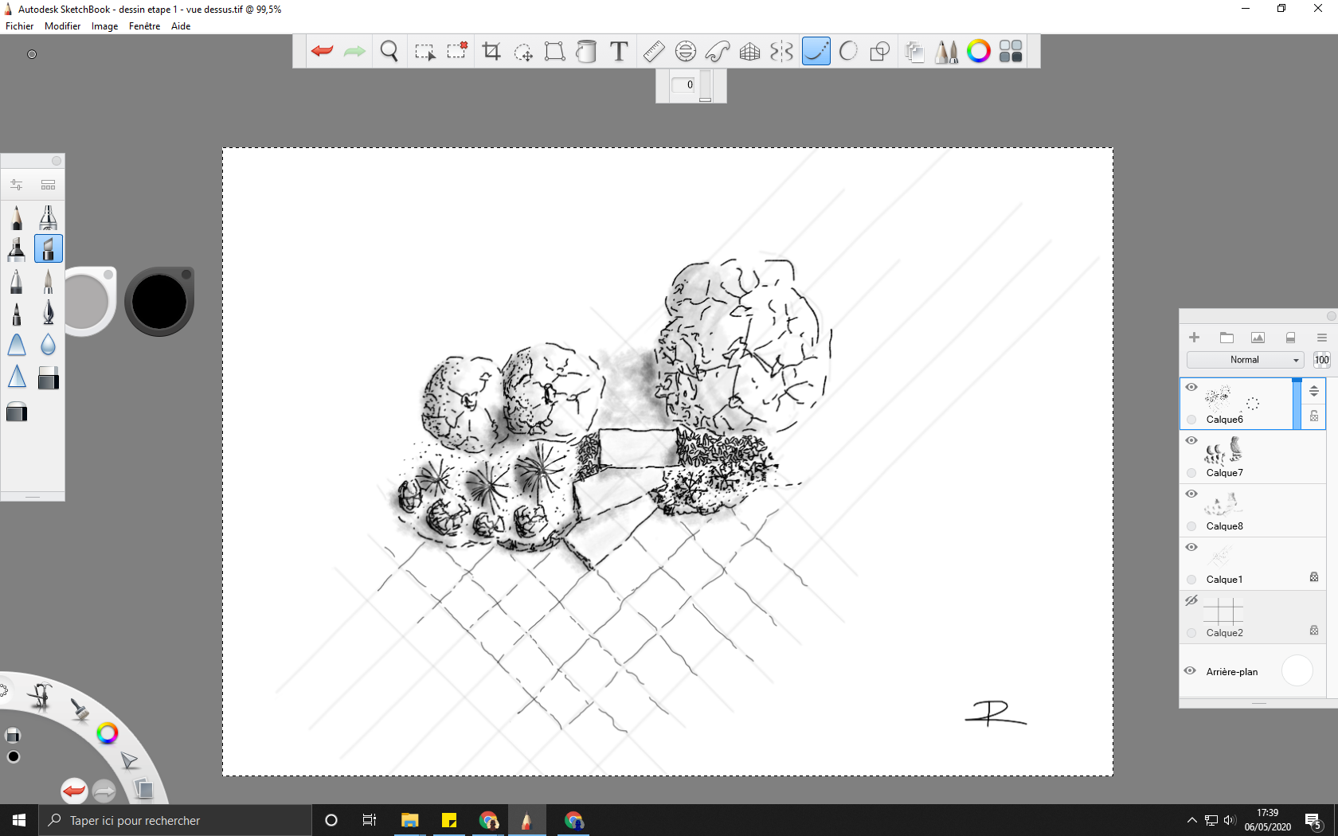
Task: Open the brush library grid icon
Action: (49, 185)
